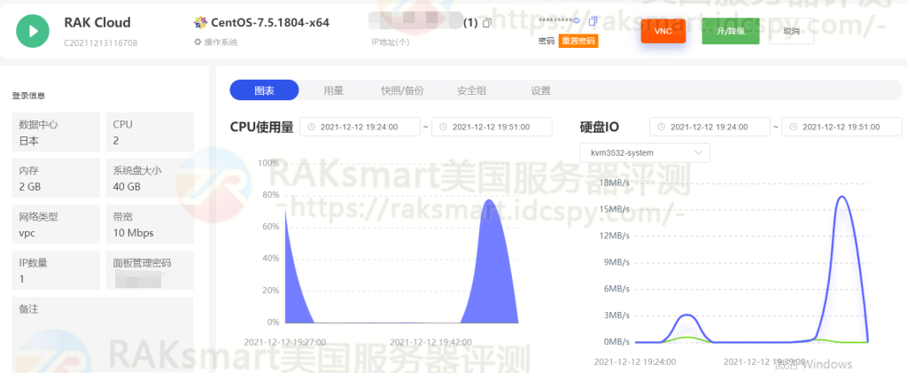Click clock icon in disk IO end field
Screen dimensions: 907x373
pos(794,128)
